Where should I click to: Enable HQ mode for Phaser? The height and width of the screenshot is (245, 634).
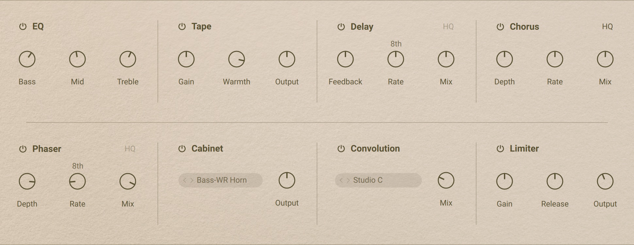[130, 149]
